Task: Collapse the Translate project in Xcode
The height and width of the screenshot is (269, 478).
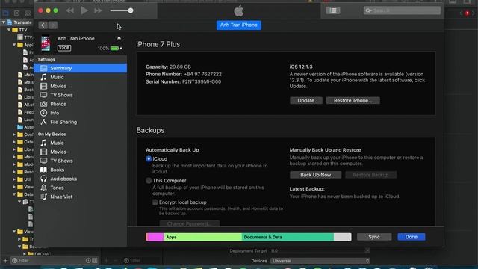Action: (4, 22)
